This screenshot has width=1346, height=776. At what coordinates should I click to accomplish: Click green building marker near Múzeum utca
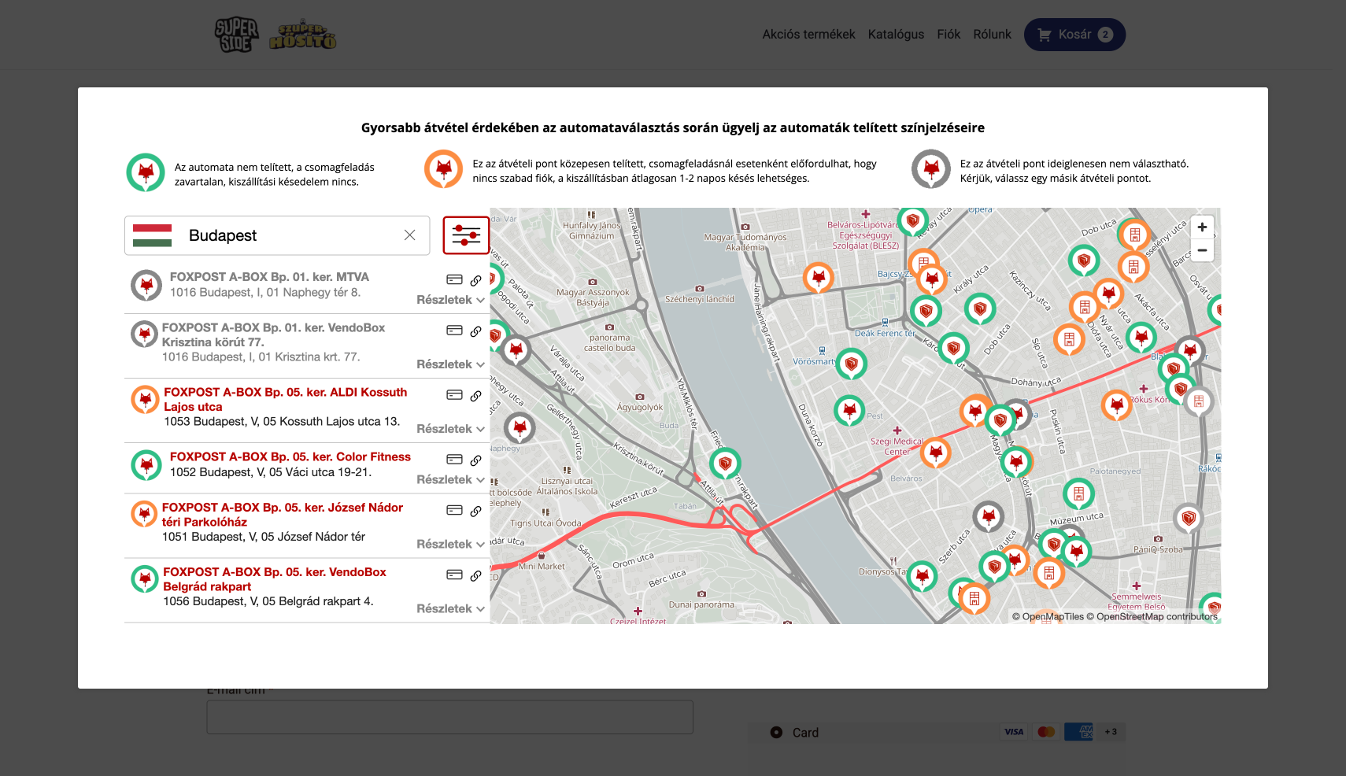pyautogui.click(x=1078, y=493)
